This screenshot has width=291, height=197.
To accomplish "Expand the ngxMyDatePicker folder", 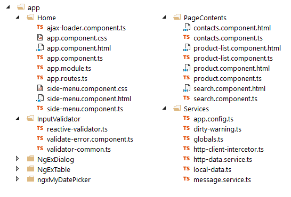I will point(17,179).
